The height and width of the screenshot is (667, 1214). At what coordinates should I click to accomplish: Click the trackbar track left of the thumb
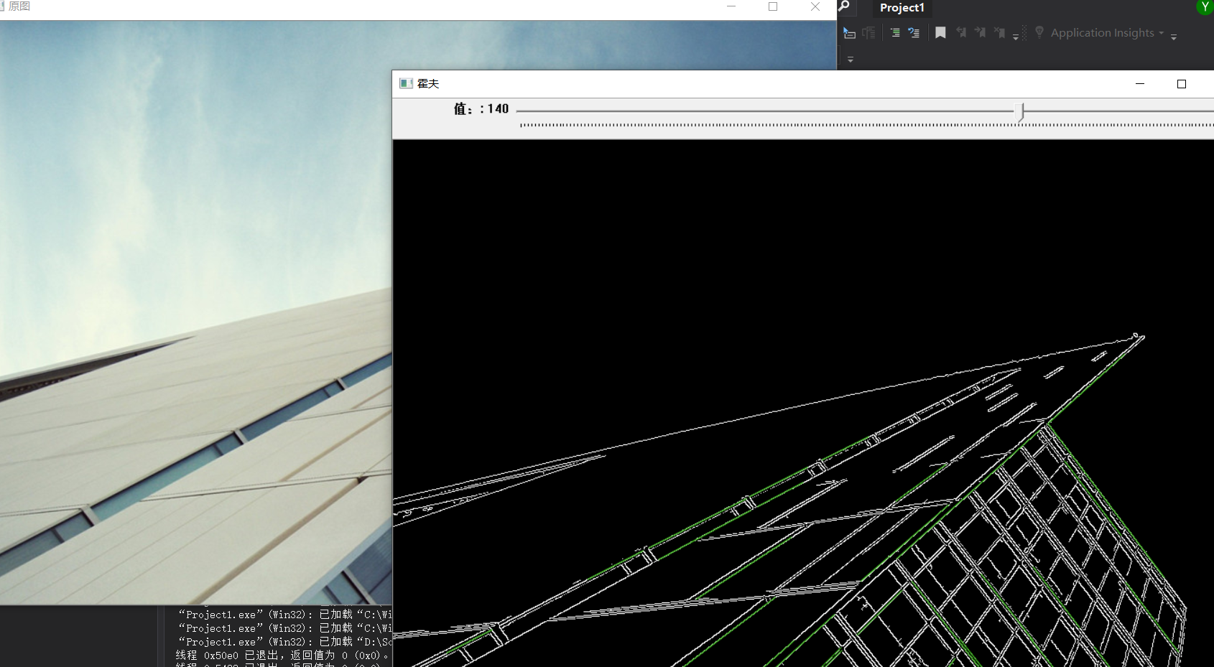[765, 111]
